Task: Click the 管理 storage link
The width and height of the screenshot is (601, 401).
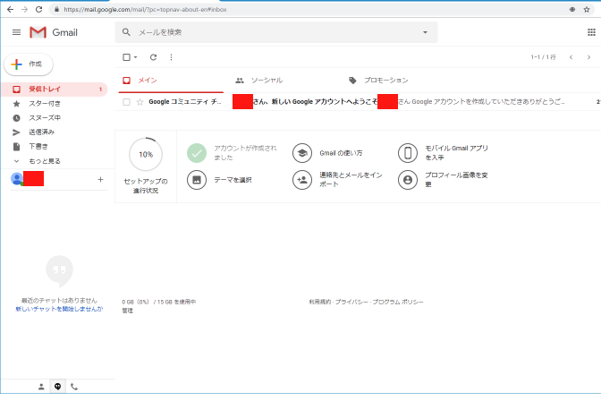Action: click(x=128, y=311)
